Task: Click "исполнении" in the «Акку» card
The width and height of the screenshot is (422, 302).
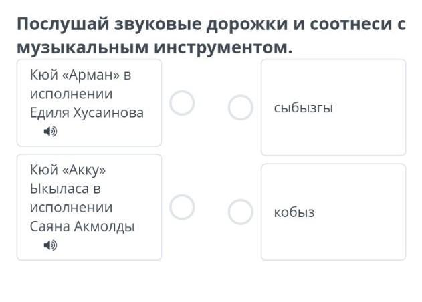Action: (71, 207)
